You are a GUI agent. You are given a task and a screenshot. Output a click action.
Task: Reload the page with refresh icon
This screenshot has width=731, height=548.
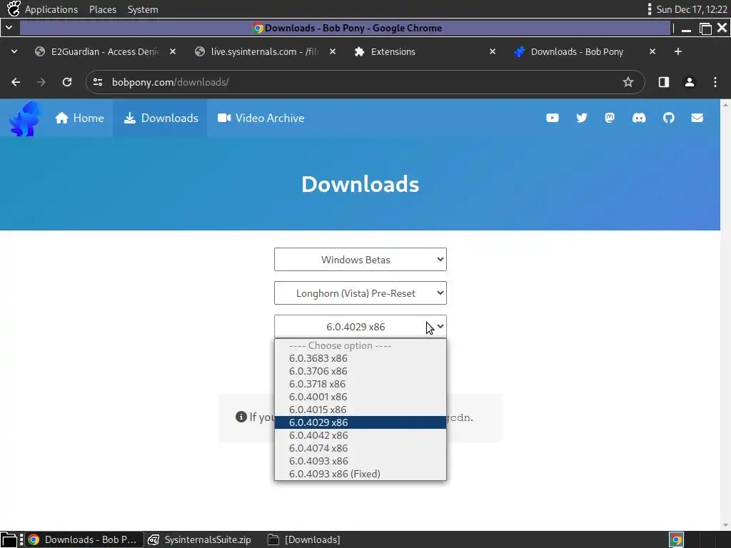point(67,82)
